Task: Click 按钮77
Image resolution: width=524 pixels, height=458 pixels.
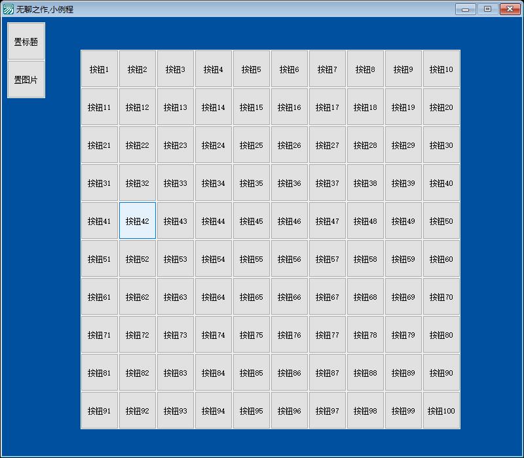Action: point(327,334)
